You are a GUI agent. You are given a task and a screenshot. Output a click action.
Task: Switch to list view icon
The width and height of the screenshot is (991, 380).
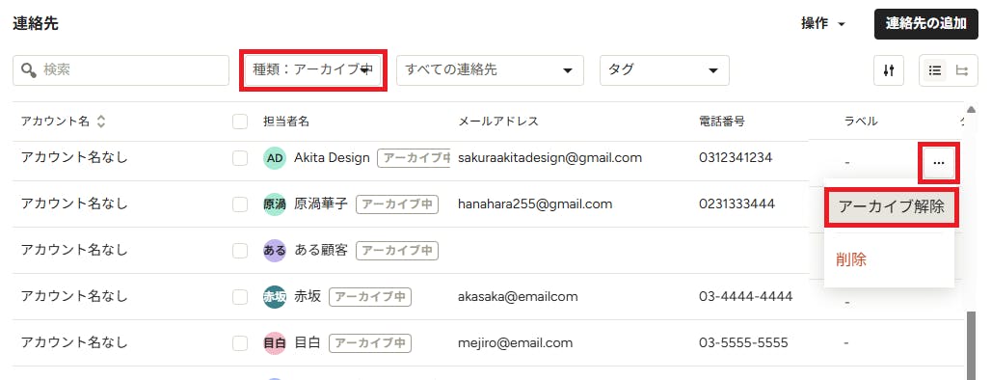pos(935,70)
